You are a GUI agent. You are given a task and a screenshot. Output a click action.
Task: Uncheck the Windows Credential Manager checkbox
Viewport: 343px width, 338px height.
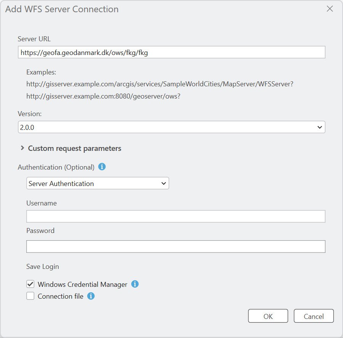[30, 284]
